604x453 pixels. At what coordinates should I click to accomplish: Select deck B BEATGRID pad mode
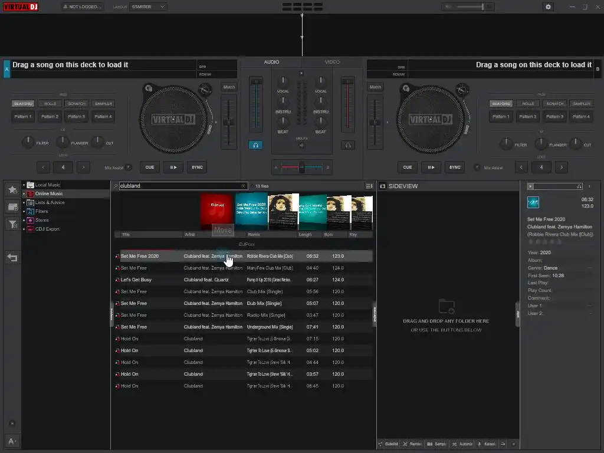coord(501,104)
